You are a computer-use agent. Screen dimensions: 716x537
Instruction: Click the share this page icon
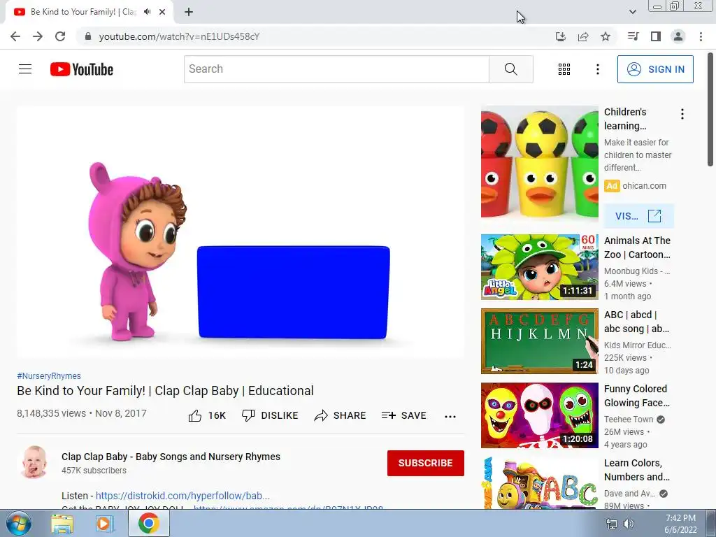click(x=583, y=36)
